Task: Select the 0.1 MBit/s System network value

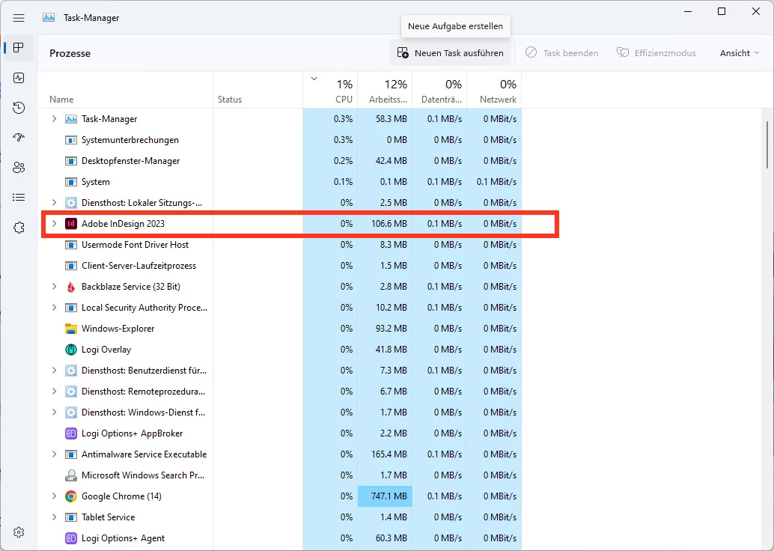Action: (496, 182)
